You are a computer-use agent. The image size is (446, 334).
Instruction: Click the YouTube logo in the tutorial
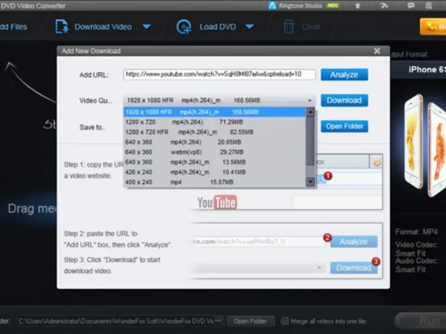click(x=217, y=203)
